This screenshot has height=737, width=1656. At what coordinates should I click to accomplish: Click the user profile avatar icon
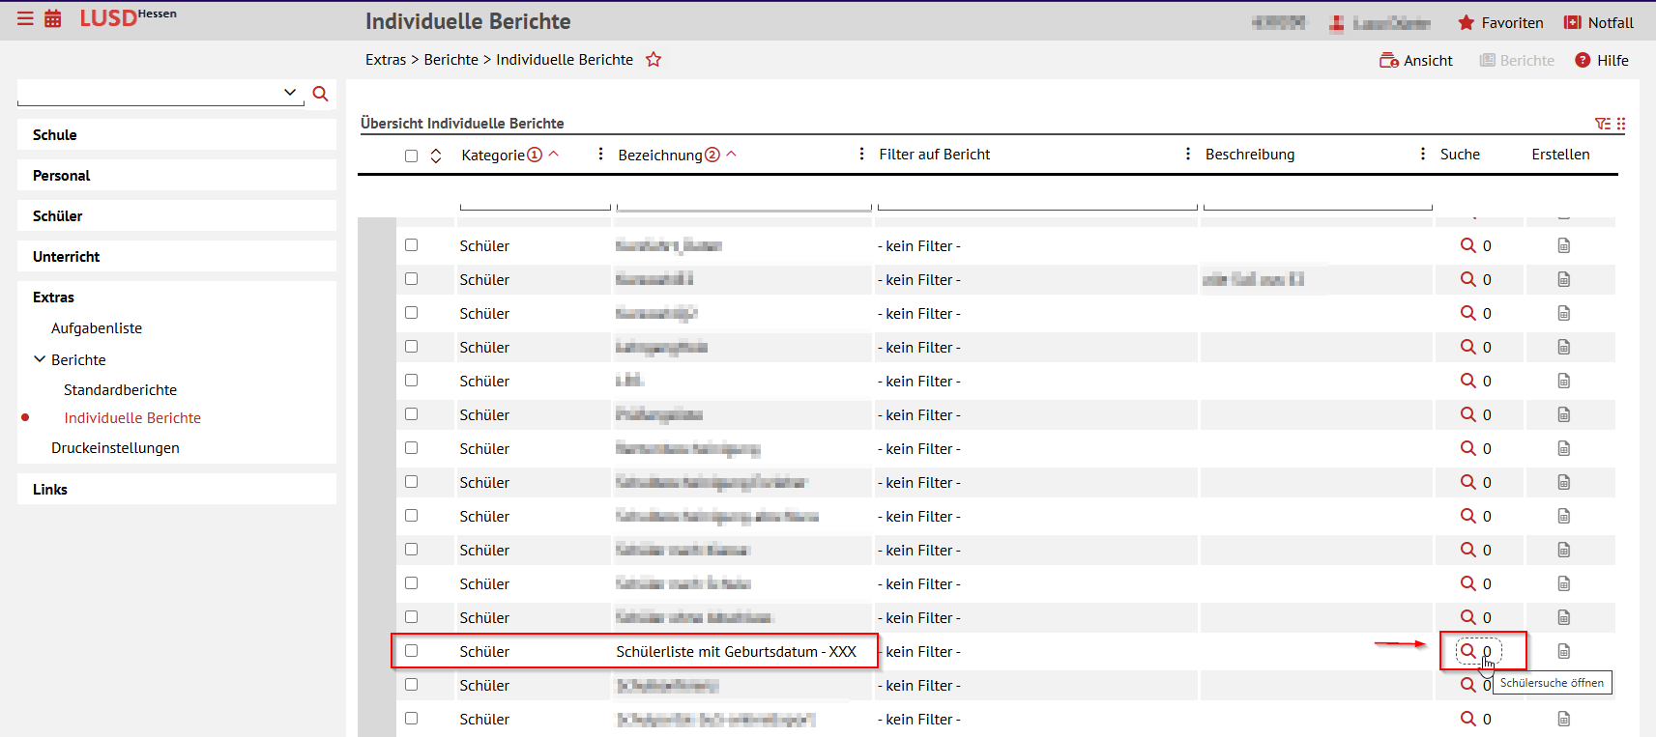pyautogui.click(x=1336, y=23)
